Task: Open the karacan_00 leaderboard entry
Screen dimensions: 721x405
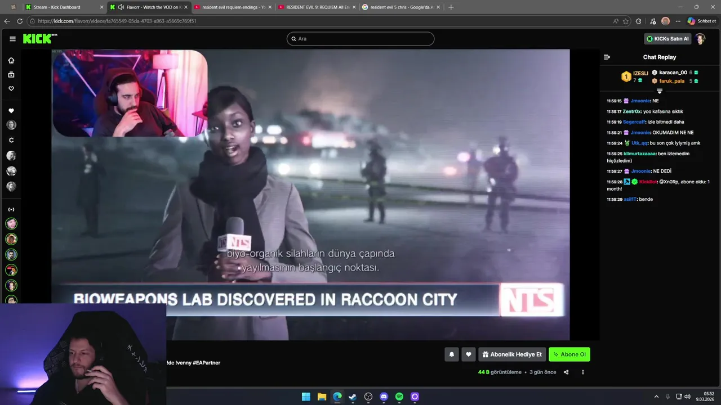Action: [x=675, y=73]
